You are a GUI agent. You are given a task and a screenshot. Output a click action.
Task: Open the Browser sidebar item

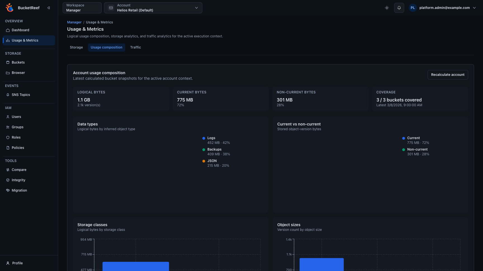tap(29, 73)
